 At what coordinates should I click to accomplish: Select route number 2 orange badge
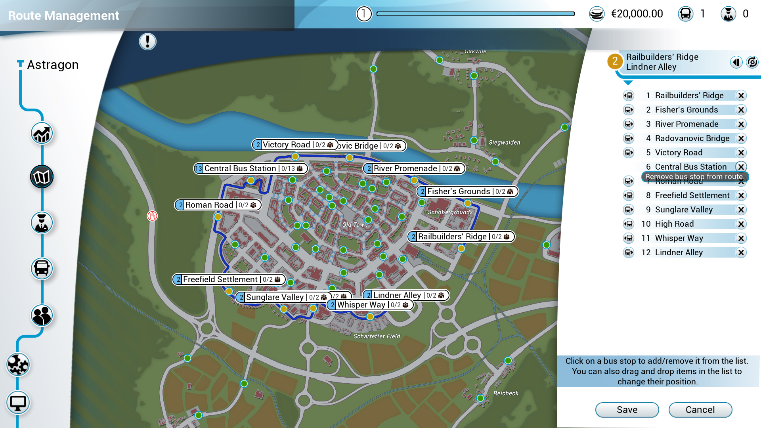[x=615, y=61]
